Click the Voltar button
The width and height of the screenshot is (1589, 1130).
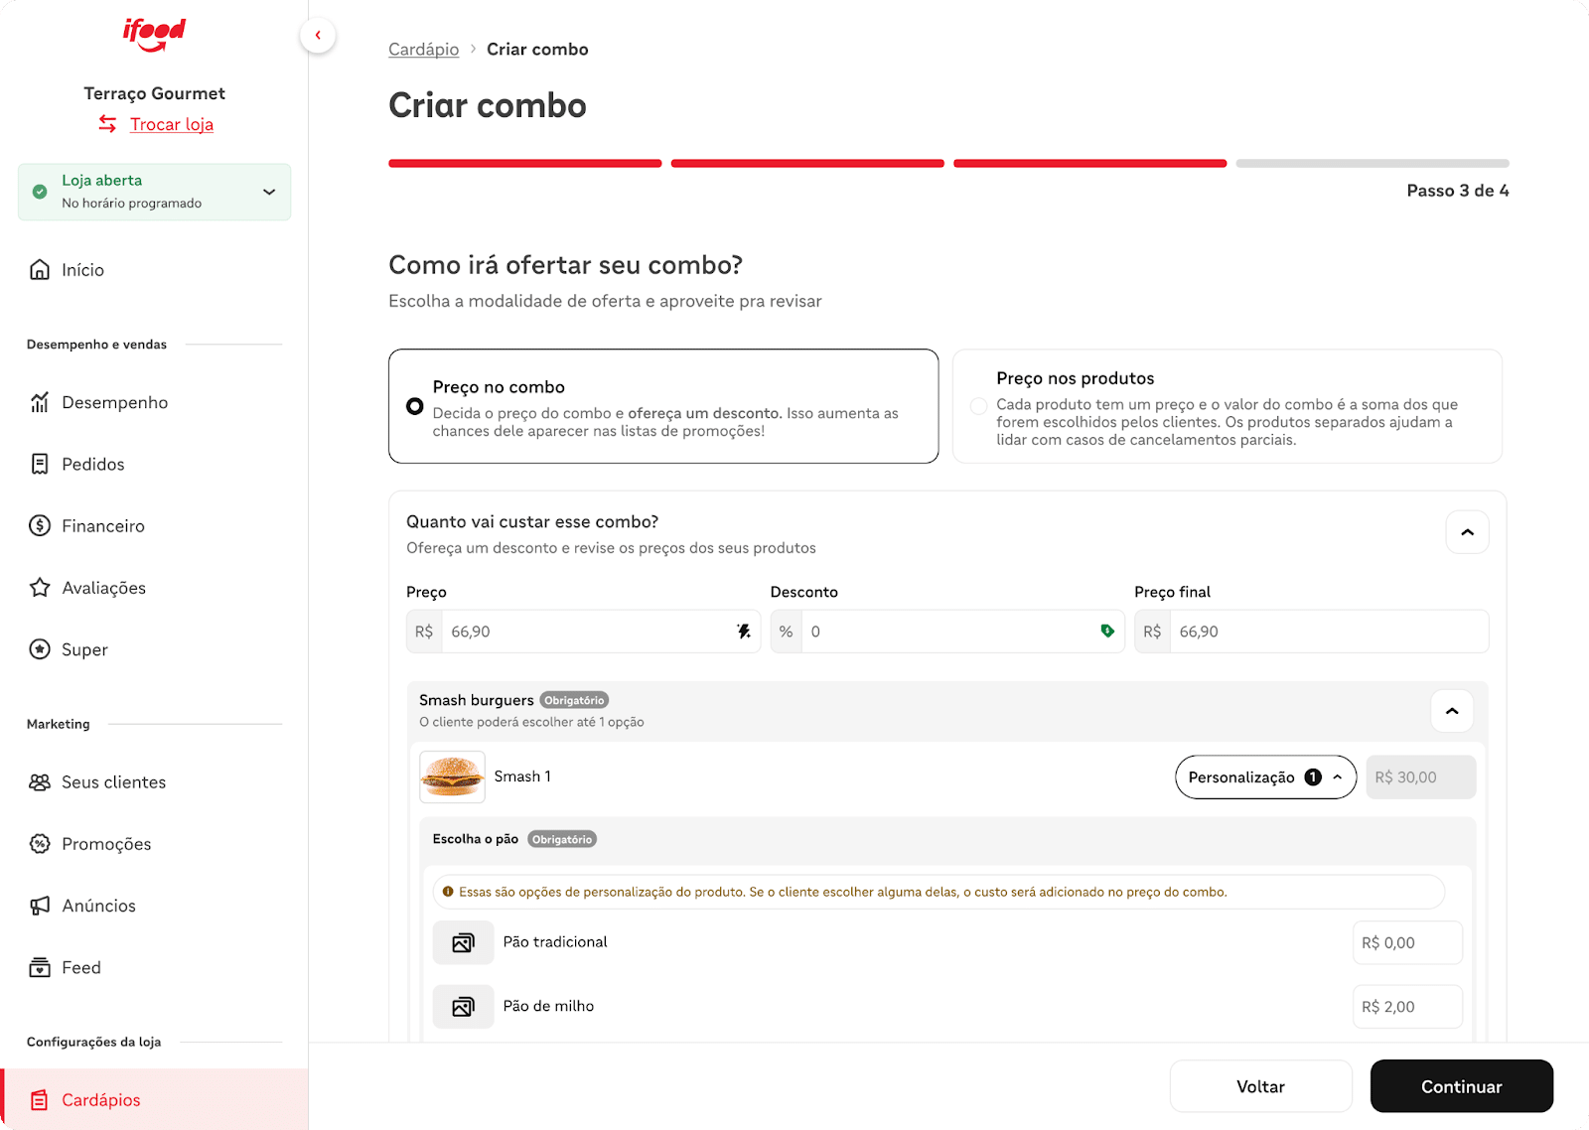coord(1260,1086)
